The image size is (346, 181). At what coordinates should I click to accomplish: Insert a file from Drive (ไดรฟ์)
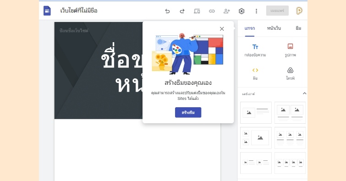290,74
